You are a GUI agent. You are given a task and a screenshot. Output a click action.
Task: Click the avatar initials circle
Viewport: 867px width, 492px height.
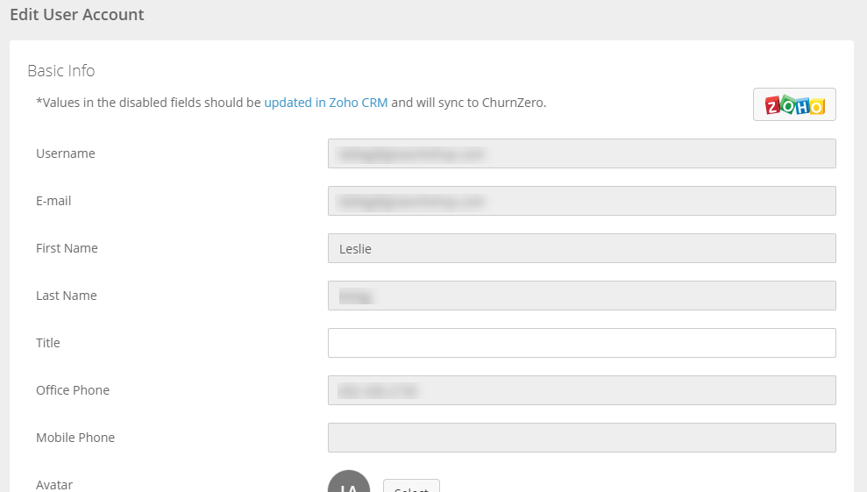tap(349, 482)
